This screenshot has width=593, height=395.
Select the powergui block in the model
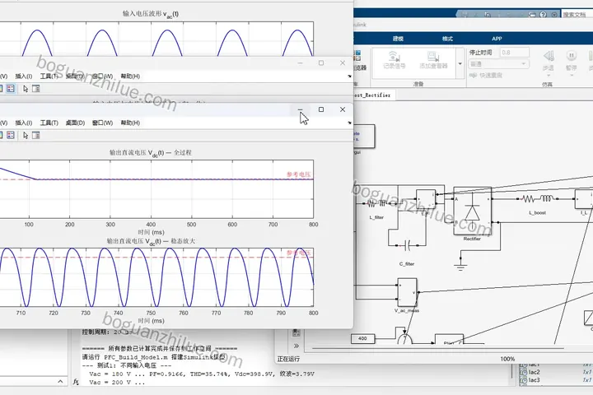(x=364, y=136)
